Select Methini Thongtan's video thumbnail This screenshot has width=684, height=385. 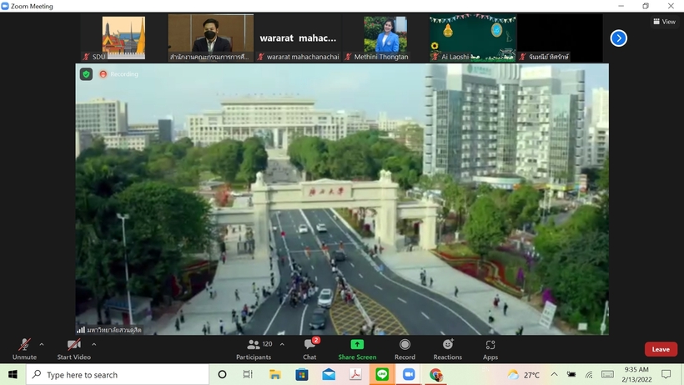pos(385,38)
